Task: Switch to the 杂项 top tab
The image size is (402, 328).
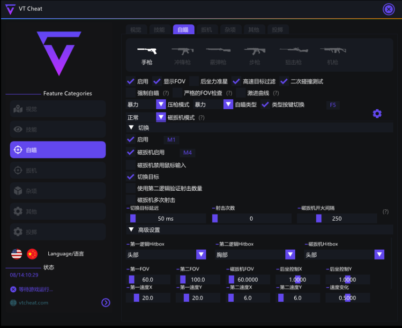Action: pyautogui.click(x=230, y=30)
